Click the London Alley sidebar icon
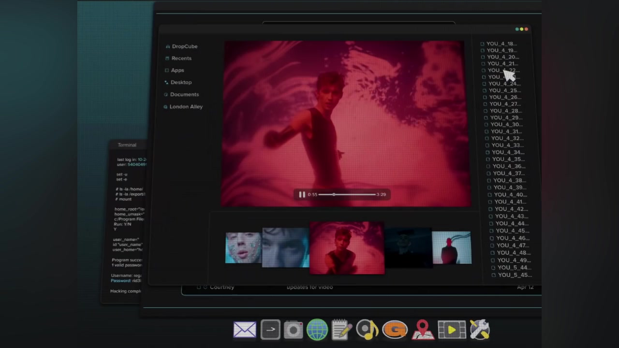This screenshot has height=348, width=619. pyautogui.click(x=165, y=106)
